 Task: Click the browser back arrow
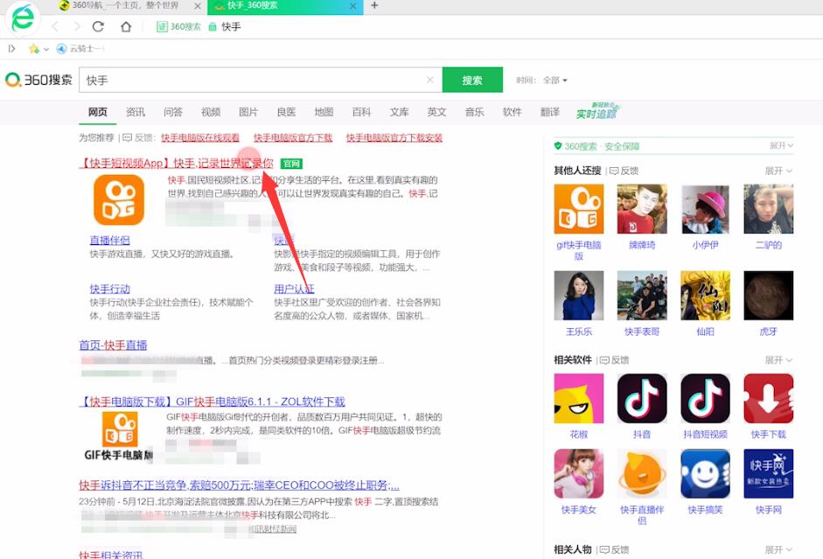point(55,27)
